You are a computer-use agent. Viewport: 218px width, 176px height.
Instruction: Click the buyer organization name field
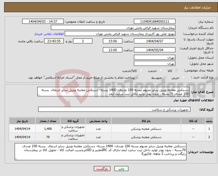tap(113, 27)
